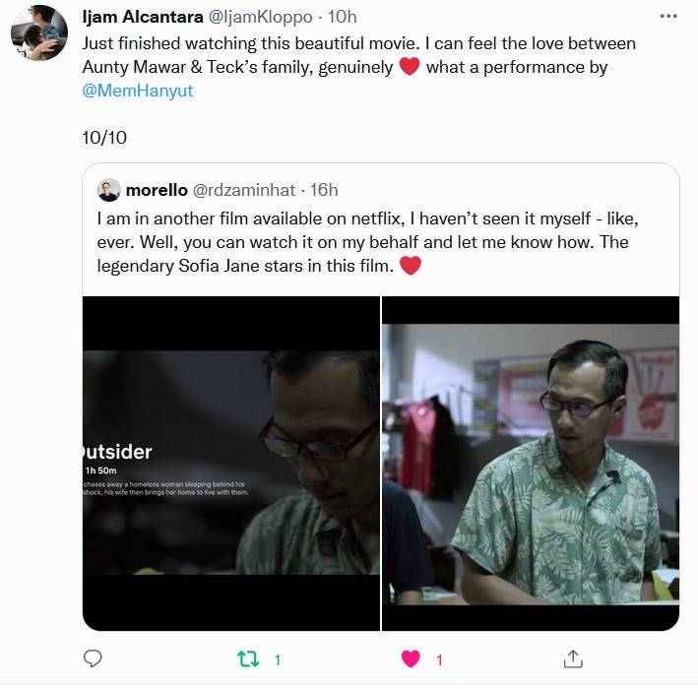Click the like count next to heart
698x689 pixels.
(439, 659)
